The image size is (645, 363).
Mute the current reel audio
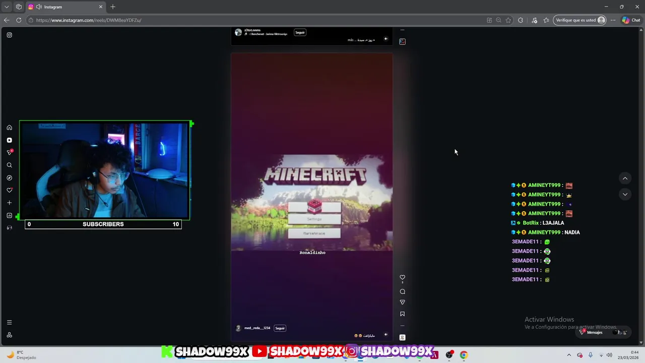pos(386,334)
